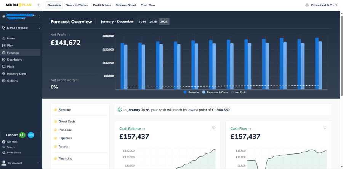Click the Invite Users person icon
343x169 pixels.
pyautogui.click(x=3, y=152)
